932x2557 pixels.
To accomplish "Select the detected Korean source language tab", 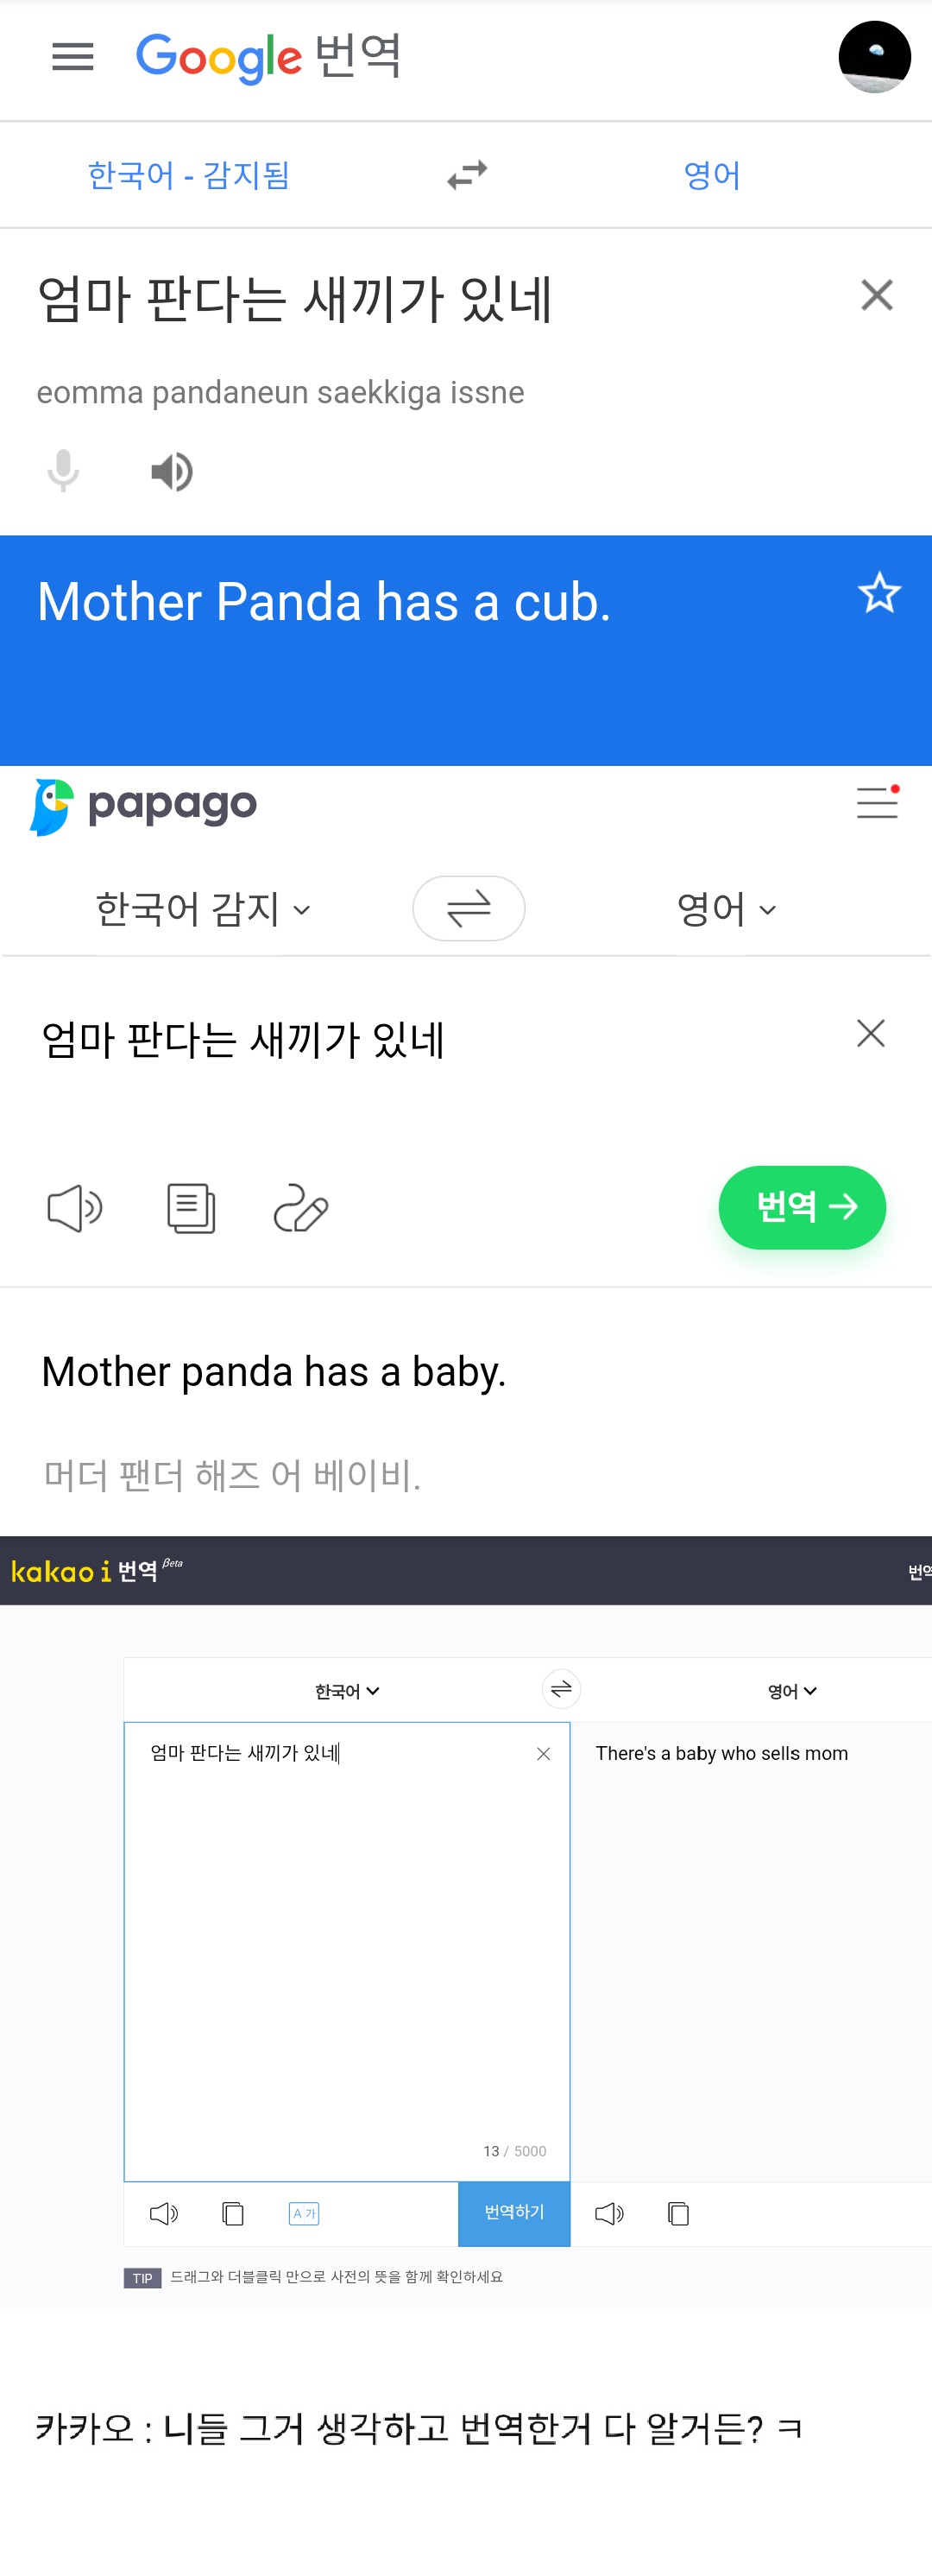I will coord(188,175).
